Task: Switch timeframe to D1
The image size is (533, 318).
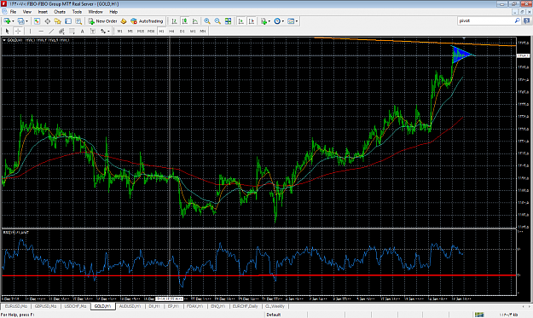Action: (182, 32)
